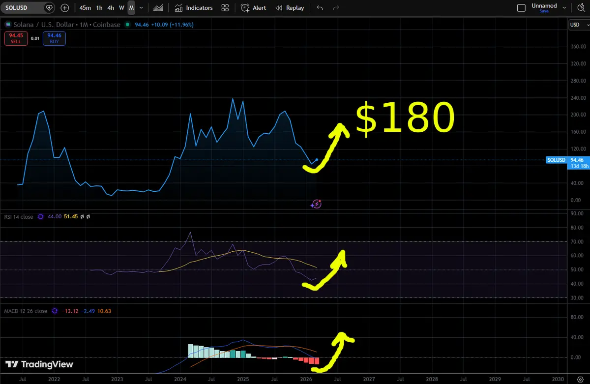
Task: Click the RSI 14 close indicator label
Action: click(x=19, y=216)
